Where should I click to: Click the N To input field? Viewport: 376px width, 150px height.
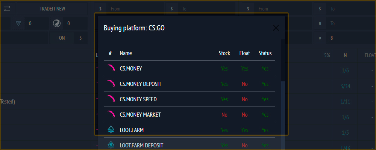pyautogui.click(x=351, y=23)
